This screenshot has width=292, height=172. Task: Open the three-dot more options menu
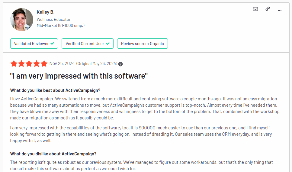(280, 10)
